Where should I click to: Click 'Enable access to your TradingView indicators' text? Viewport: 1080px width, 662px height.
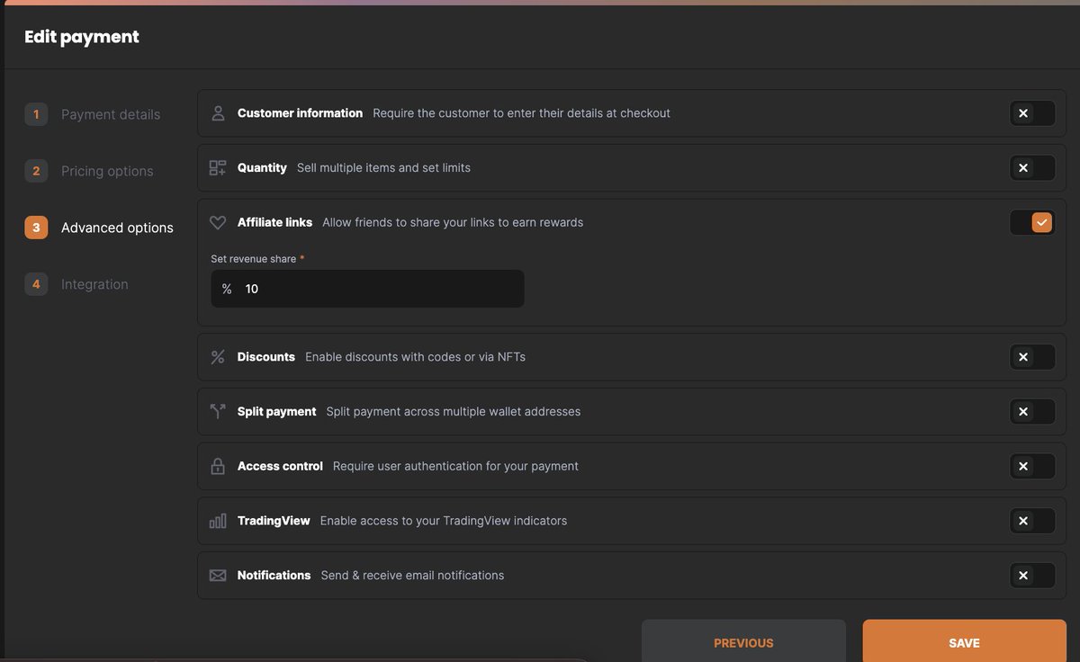(444, 521)
